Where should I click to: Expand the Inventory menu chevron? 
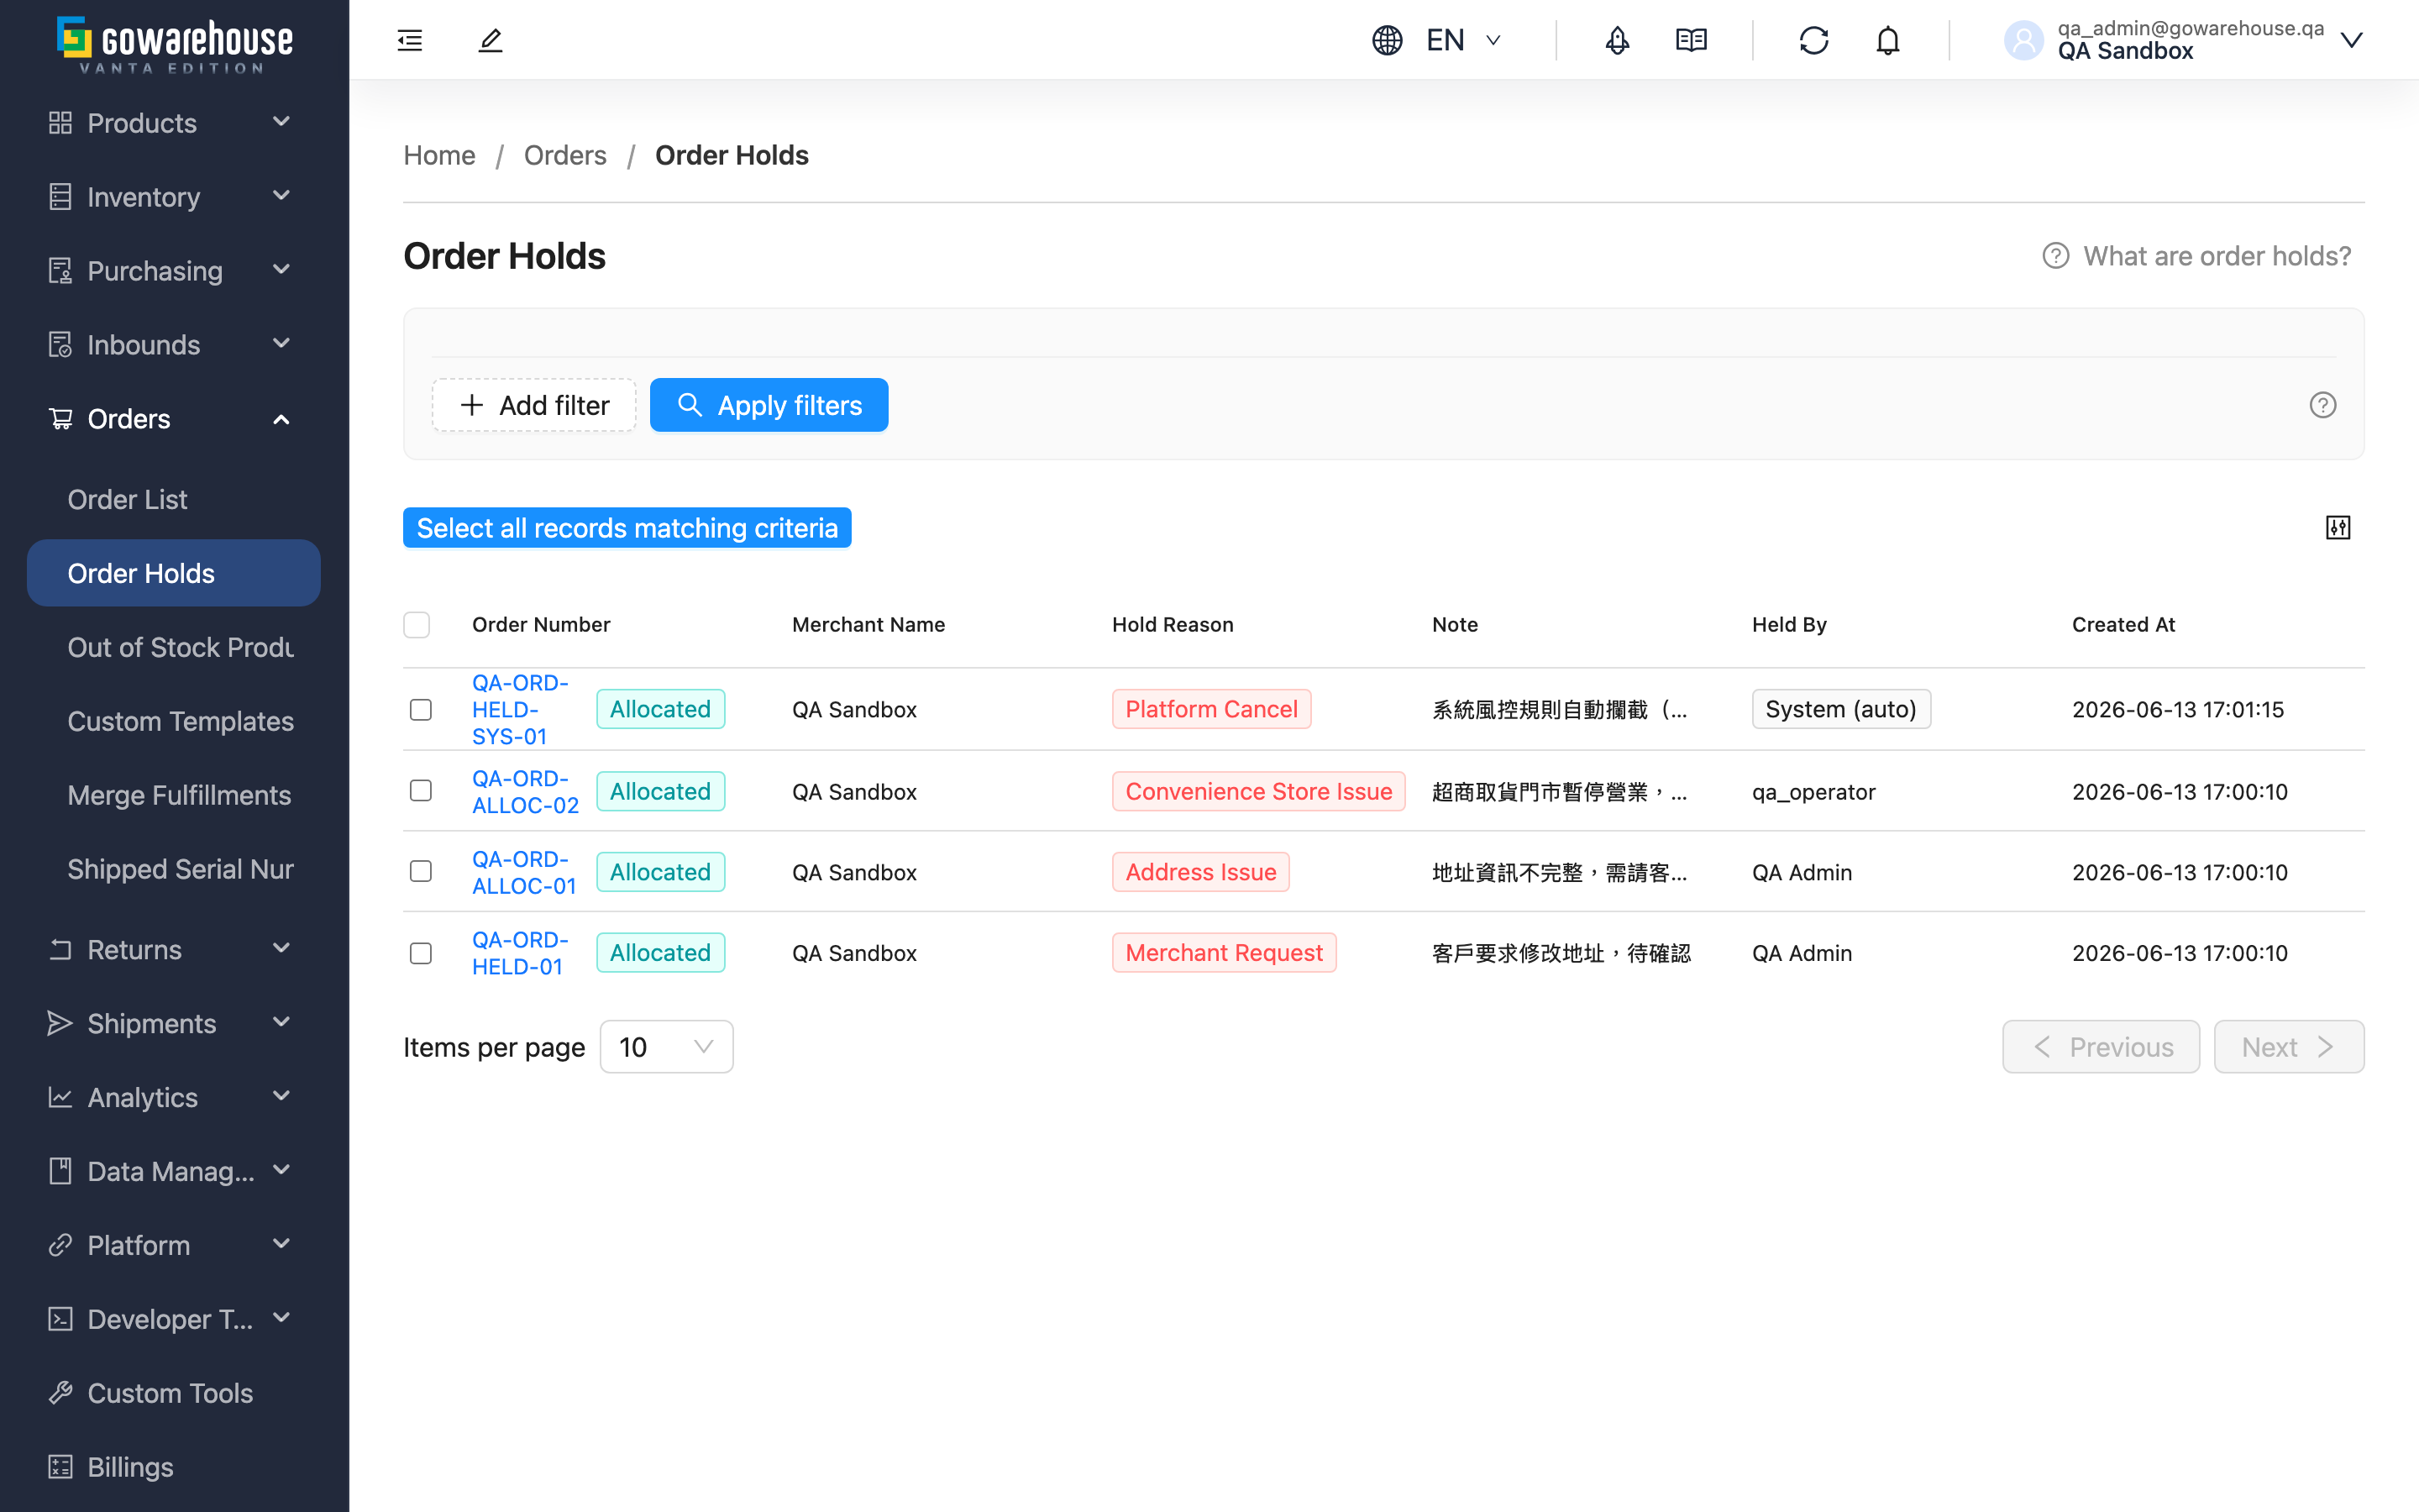tap(282, 196)
